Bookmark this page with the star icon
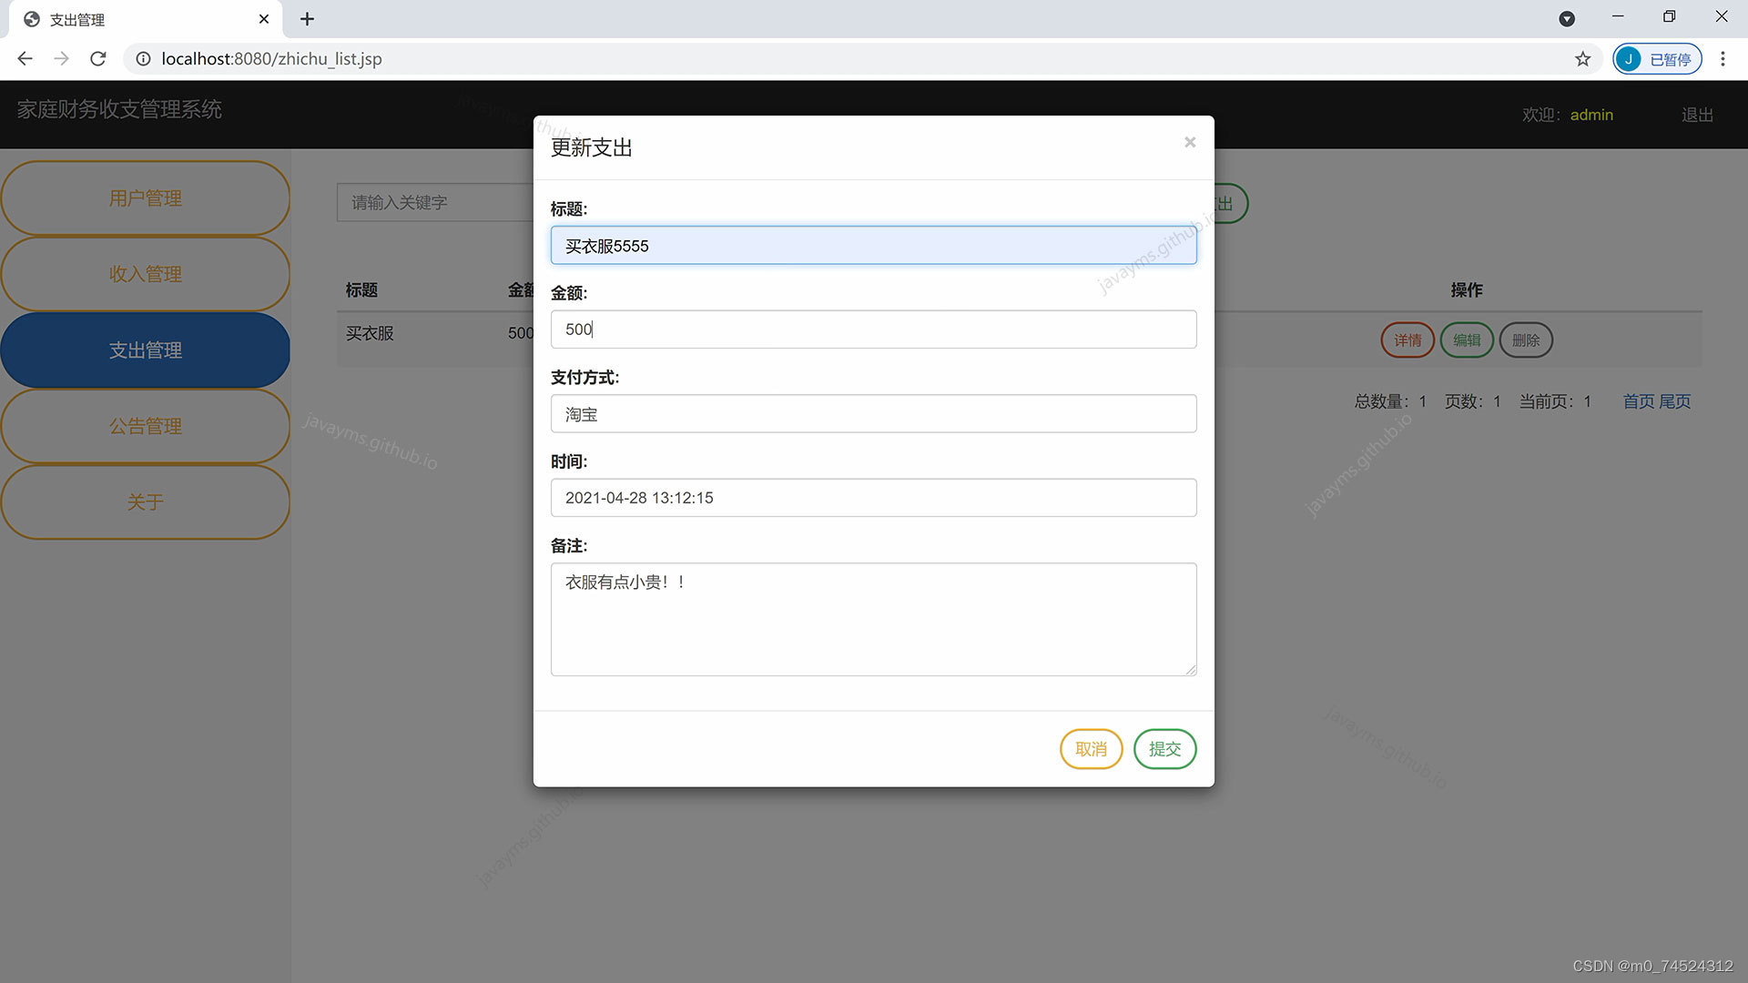 1582,58
